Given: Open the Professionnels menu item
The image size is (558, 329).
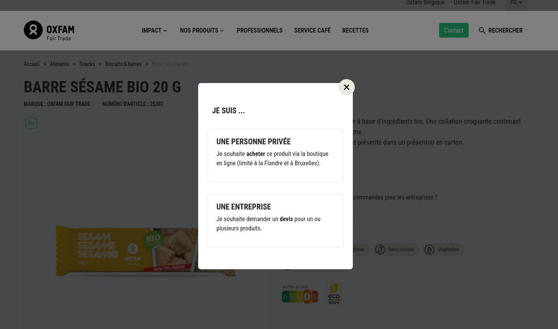Looking at the screenshot, I should tap(260, 31).
